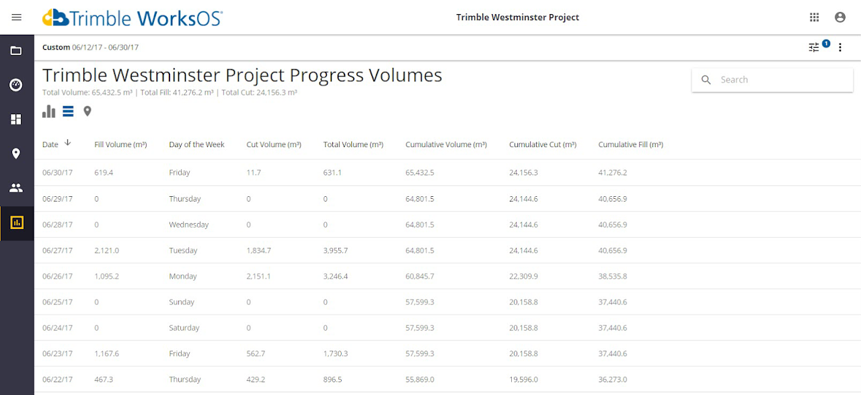Viewport: 861px width, 395px height.
Task: Open the user account profile icon
Action: click(x=840, y=17)
